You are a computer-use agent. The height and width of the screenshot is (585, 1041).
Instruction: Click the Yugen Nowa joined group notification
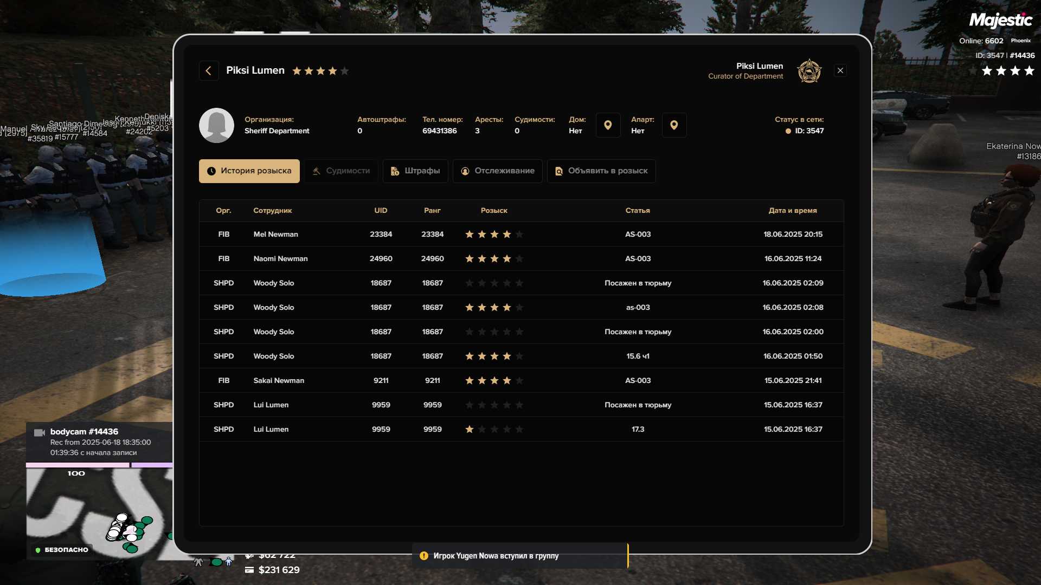pyautogui.click(x=520, y=556)
